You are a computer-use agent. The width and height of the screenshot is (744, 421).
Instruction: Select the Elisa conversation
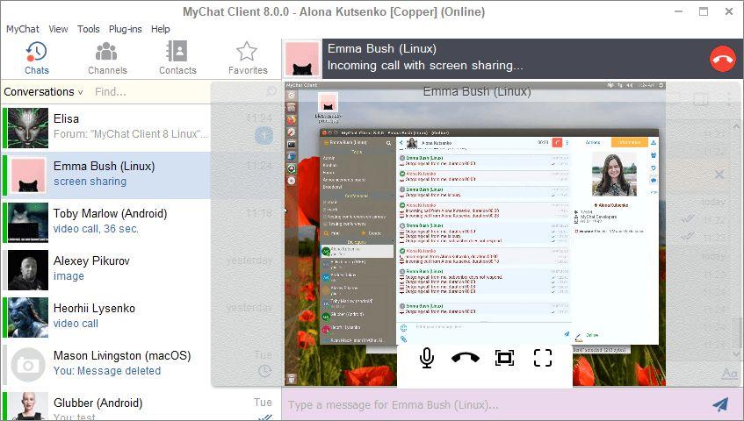[x=107, y=128]
